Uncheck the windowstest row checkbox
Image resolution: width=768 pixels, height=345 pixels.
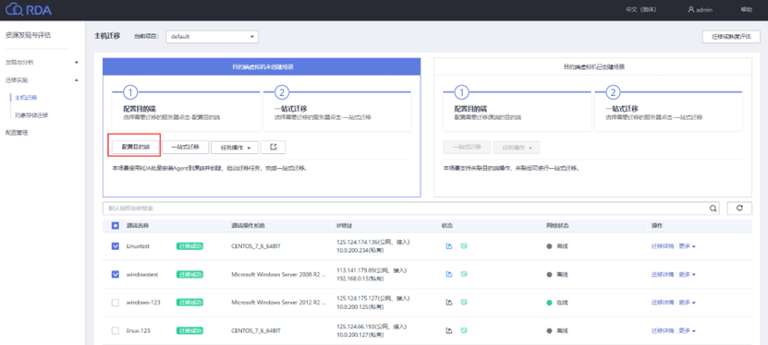(116, 275)
